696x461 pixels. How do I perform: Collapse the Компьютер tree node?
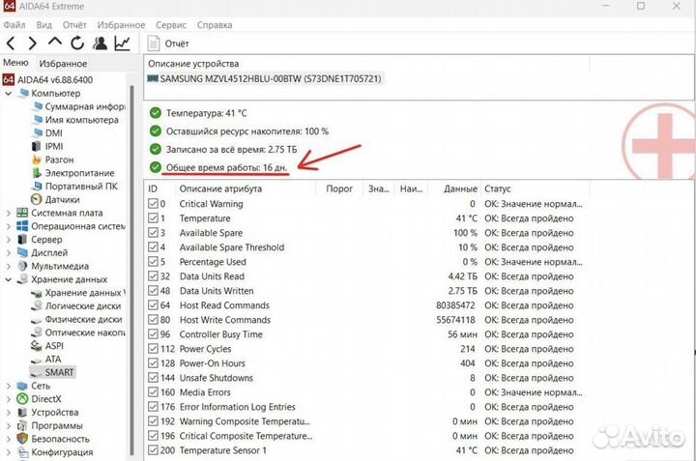pyautogui.click(x=9, y=94)
